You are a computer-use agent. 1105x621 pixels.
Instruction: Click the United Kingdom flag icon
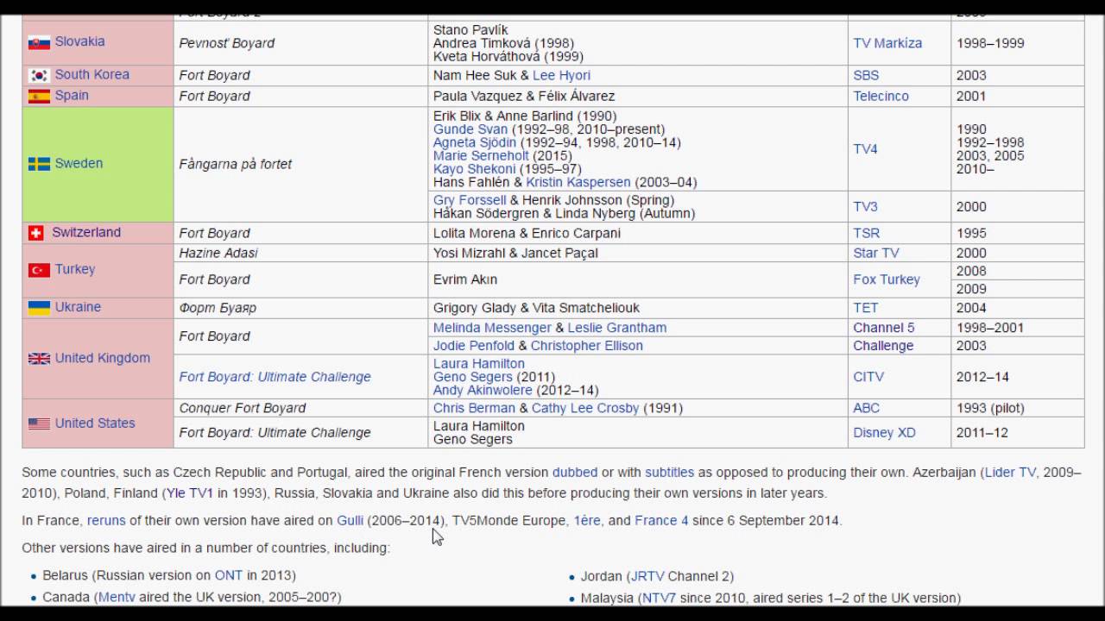click(39, 359)
